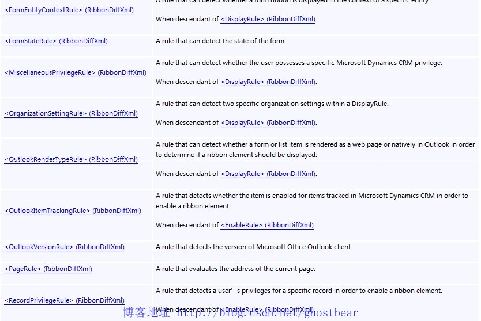Open EnableRule link in OutlookItemTrackingRule row
The height and width of the screenshot is (321, 481).
tap(267, 225)
